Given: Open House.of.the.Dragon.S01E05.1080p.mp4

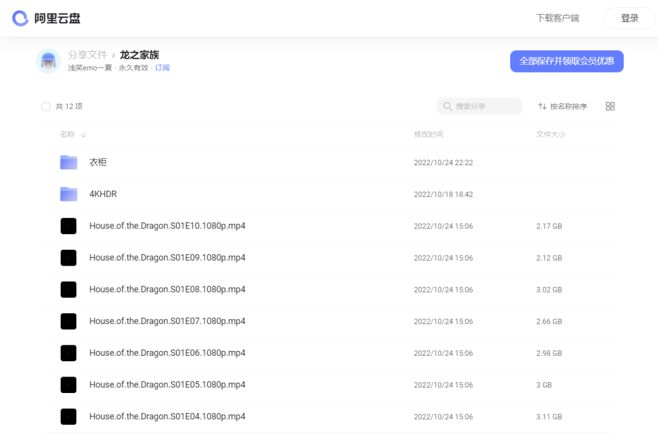Looking at the screenshot, I should pos(167,384).
